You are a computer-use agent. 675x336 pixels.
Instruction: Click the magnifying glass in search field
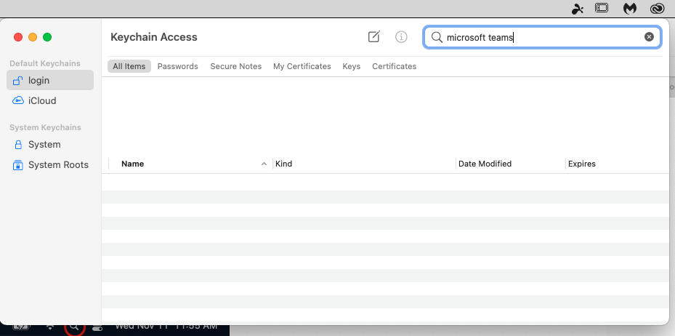(437, 37)
